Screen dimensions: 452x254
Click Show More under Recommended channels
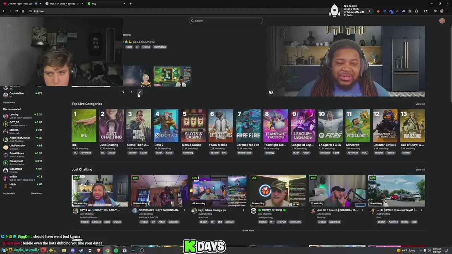tap(9, 193)
